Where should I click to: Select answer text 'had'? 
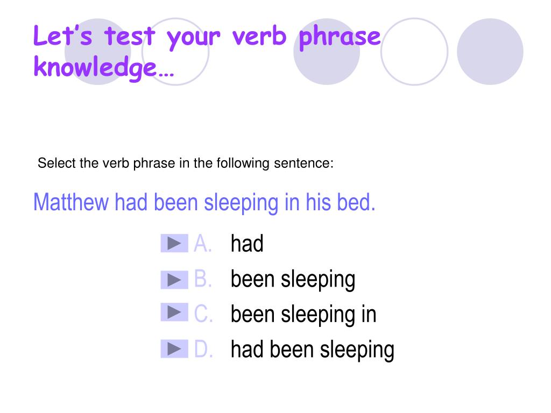[x=247, y=244]
